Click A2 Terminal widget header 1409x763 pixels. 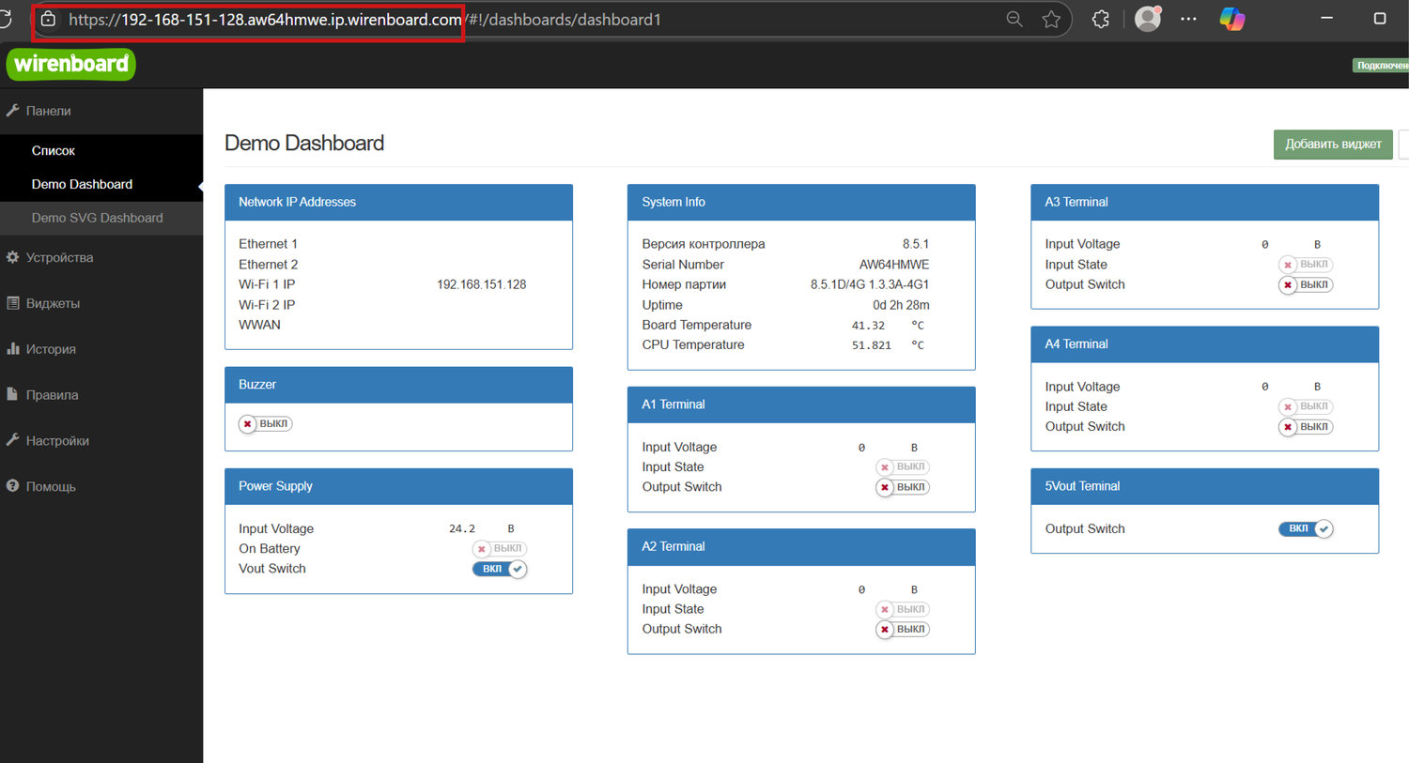click(801, 547)
